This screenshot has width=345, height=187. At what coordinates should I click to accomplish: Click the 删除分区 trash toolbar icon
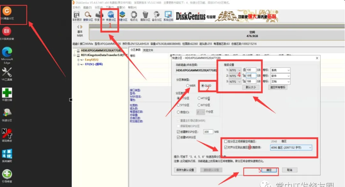pyautogui.click(x=145, y=16)
